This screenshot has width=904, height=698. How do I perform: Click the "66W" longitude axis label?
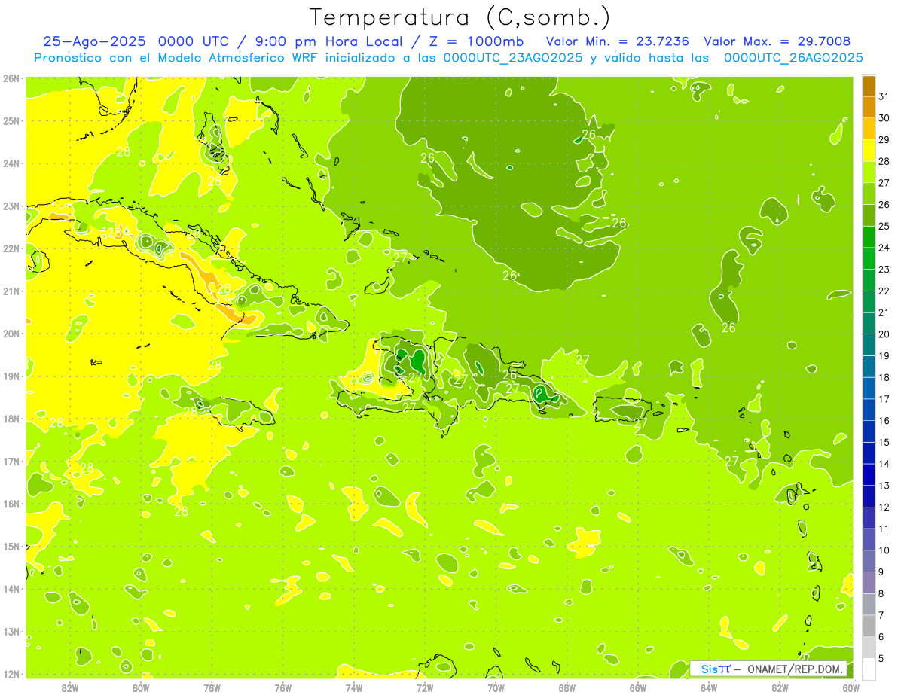pos(638,687)
